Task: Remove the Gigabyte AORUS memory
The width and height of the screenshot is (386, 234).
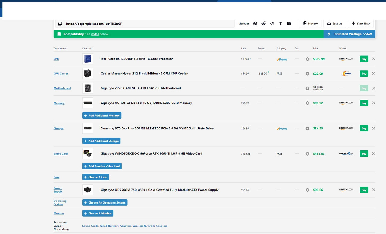Action: click(x=374, y=103)
